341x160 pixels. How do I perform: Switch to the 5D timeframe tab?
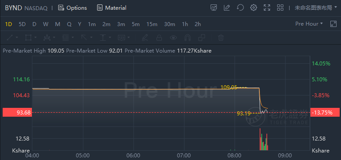click(x=22, y=24)
